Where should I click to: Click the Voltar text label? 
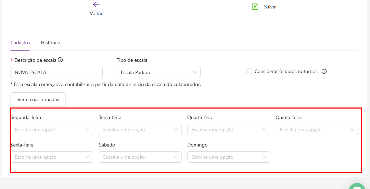point(96,13)
